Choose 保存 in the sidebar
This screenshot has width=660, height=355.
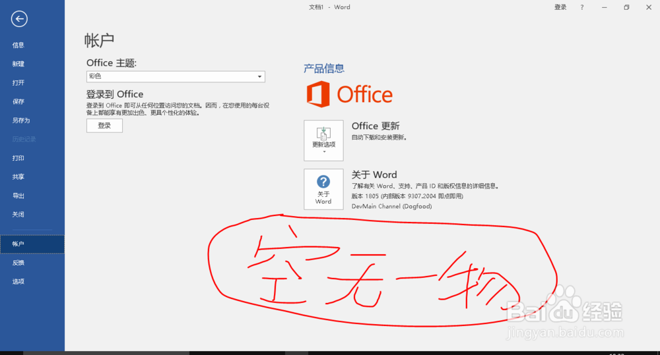coord(18,101)
